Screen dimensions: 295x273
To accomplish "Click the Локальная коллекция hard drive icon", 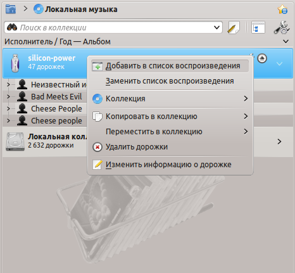I will 15,141.
